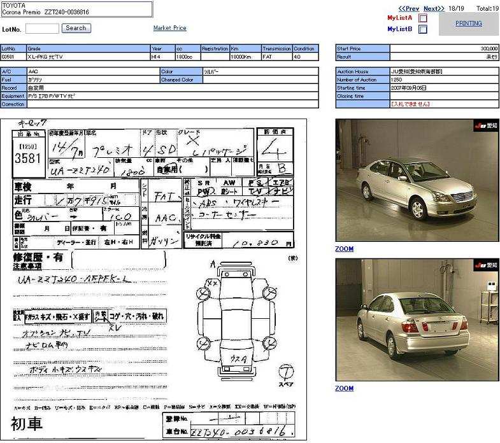Select the 18000Km mileage cell
Image resolution: width=500 pixels, height=443 pixels.
pos(245,57)
